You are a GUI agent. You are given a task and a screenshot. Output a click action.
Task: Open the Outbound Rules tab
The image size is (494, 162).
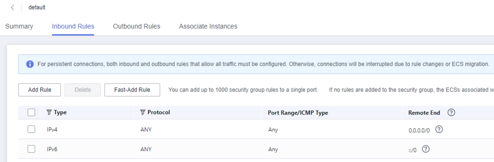137,26
